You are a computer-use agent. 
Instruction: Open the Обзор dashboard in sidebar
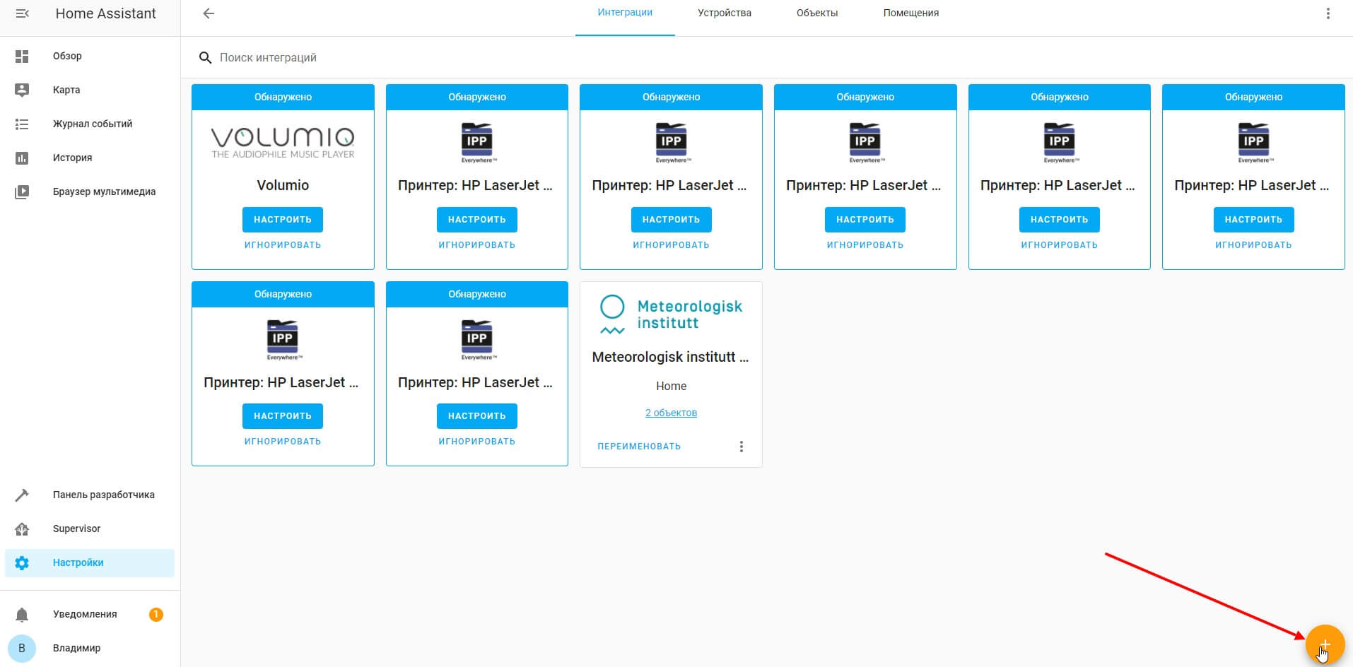pyautogui.click(x=66, y=56)
